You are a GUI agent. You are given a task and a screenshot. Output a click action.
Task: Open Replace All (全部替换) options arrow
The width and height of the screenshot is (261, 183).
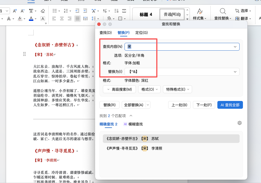click(148, 105)
